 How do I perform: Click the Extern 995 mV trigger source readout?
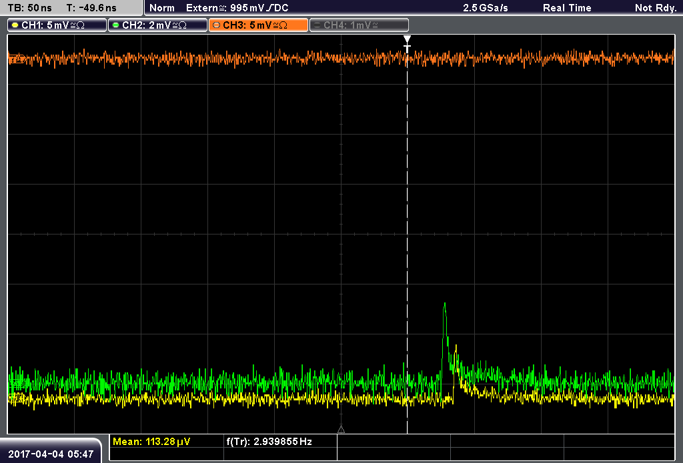237,8
